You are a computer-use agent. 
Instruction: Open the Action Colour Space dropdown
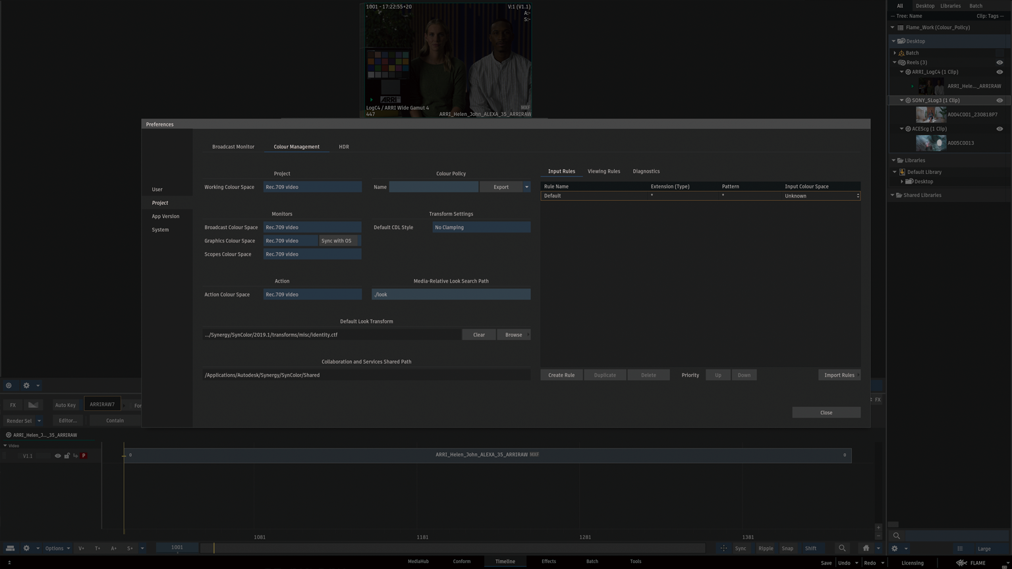coord(312,294)
